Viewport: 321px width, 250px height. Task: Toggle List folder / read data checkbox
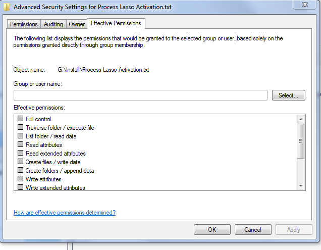[x=21, y=136]
